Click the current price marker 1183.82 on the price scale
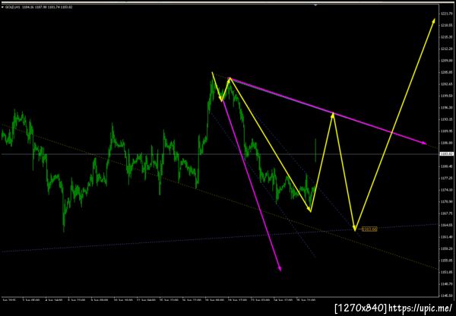The image size is (456, 316). point(446,153)
